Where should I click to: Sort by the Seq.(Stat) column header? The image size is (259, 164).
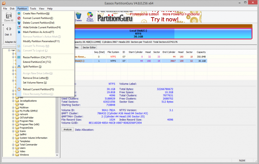point(99,52)
